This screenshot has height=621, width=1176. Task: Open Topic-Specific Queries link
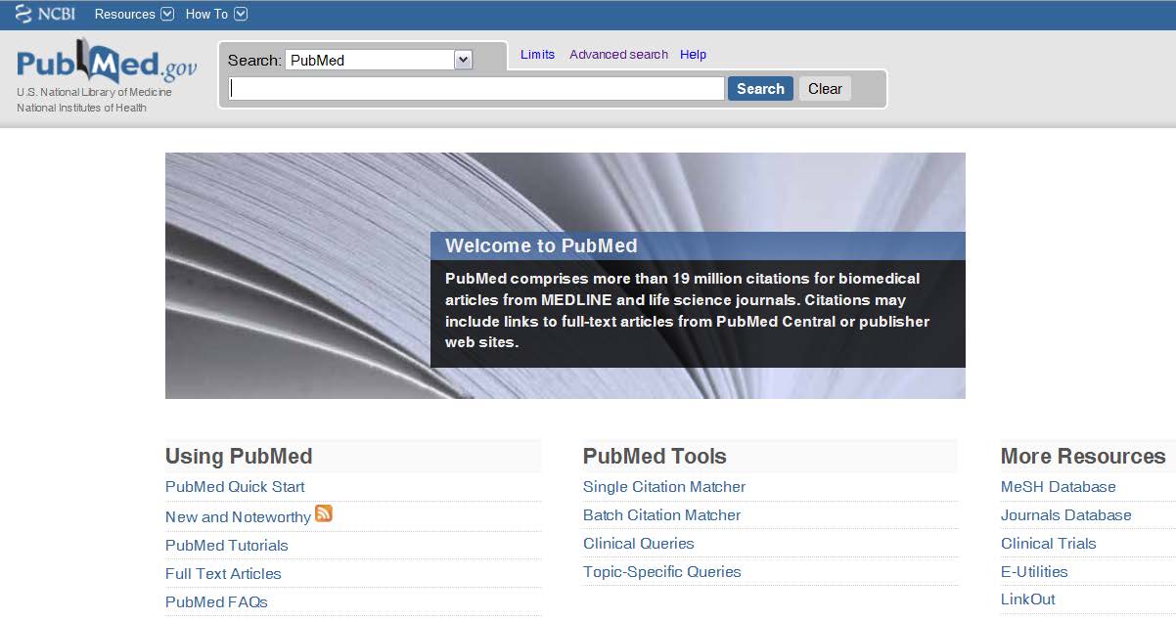click(661, 571)
